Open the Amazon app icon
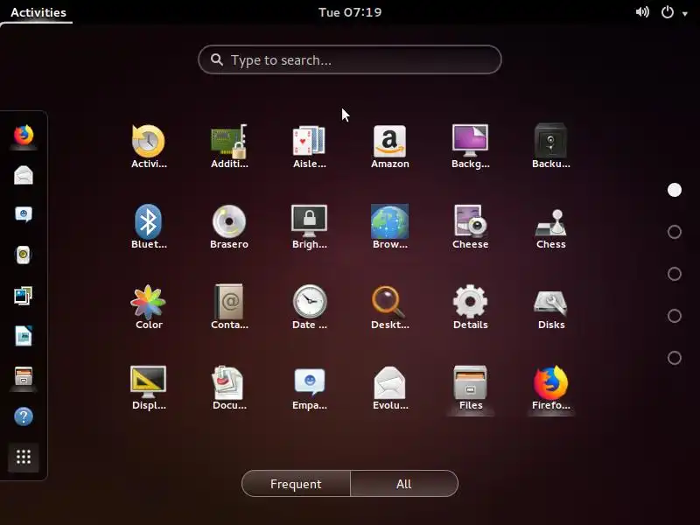Screen dimensions: 700x525 click(389, 146)
